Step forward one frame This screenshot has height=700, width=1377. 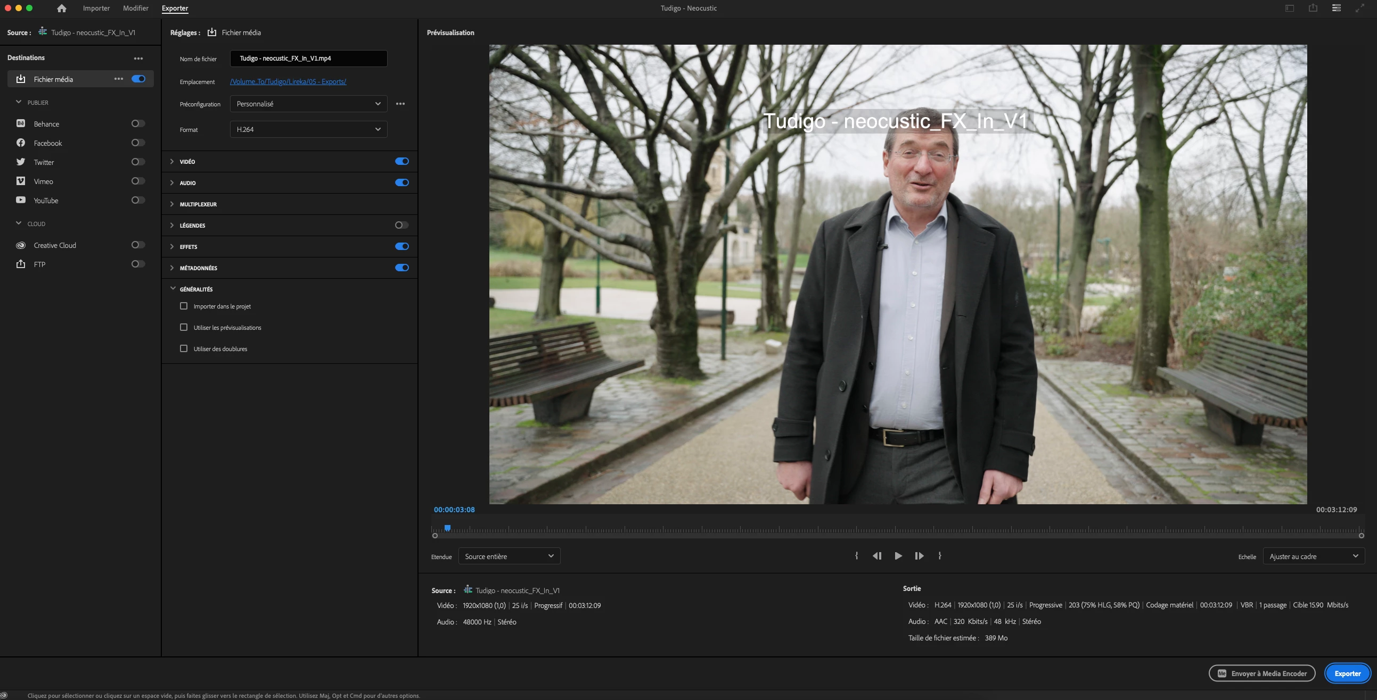tap(919, 556)
